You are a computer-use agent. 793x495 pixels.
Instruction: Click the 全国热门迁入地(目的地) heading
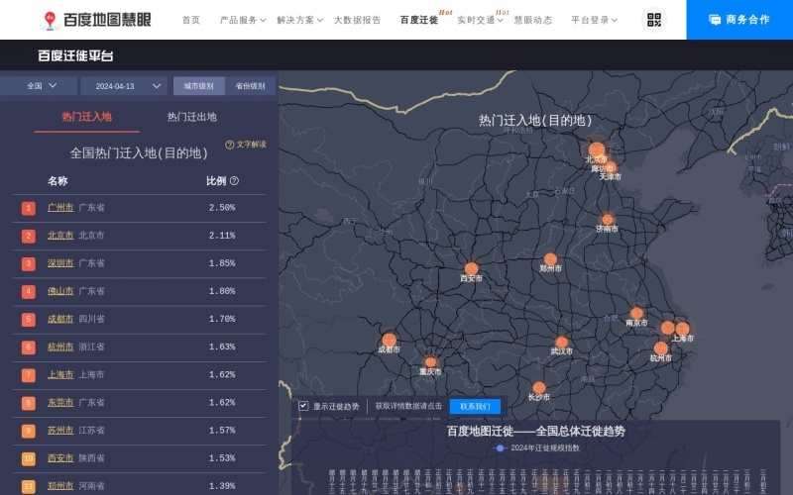coord(139,153)
